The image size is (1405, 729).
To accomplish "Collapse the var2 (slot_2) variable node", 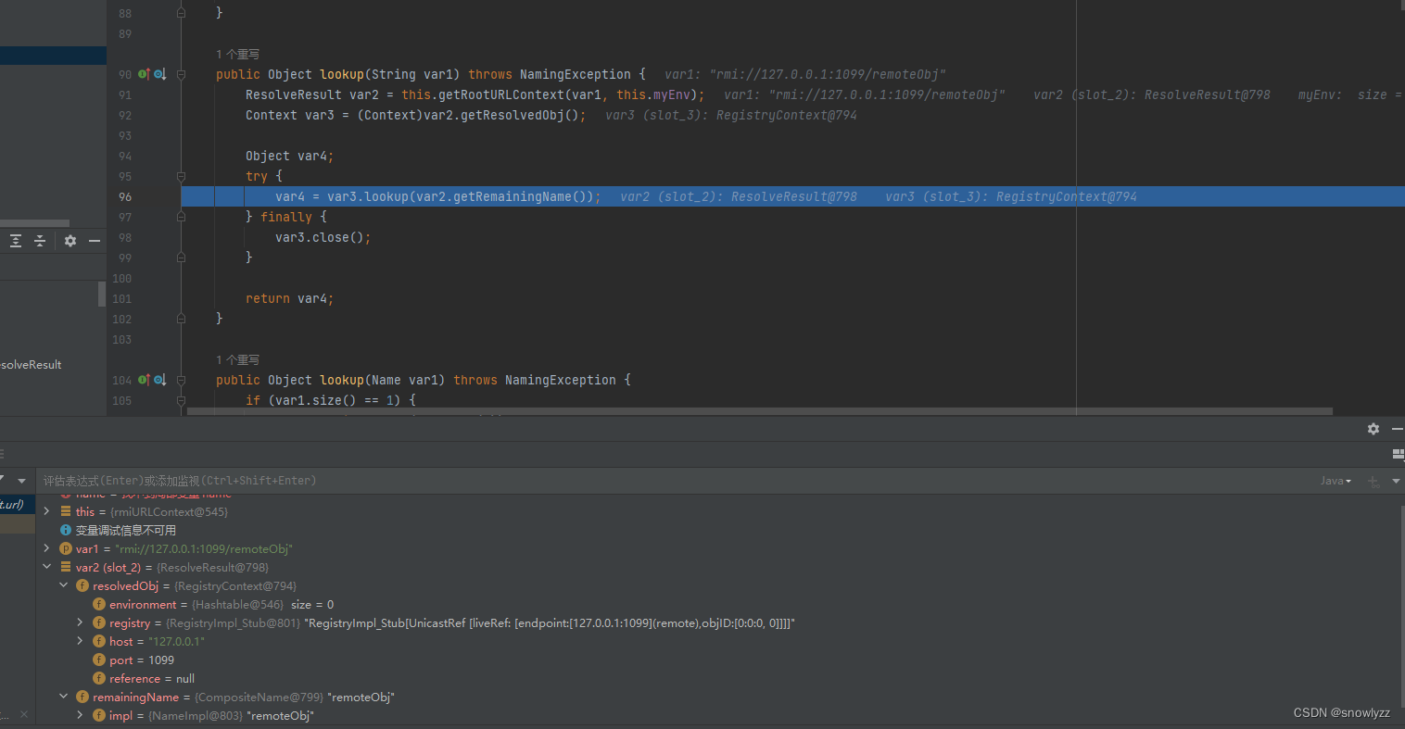I will [x=45, y=567].
